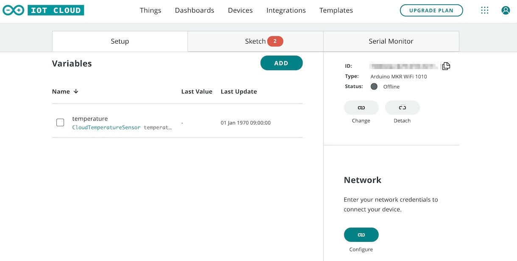517x261 pixels.
Task: Click the Change label under device
Action: click(x=361, y=121)
